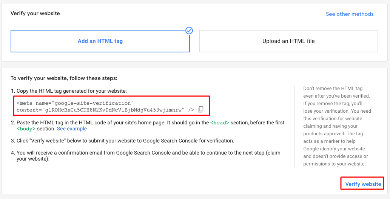Click step 1 Copy the HTML tag text
390x199 pixels.
click(x=69, y=91)
